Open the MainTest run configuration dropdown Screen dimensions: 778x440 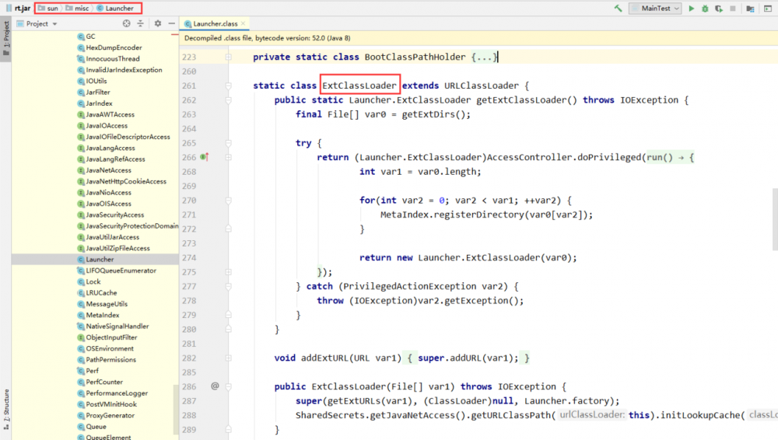[655, 8]
